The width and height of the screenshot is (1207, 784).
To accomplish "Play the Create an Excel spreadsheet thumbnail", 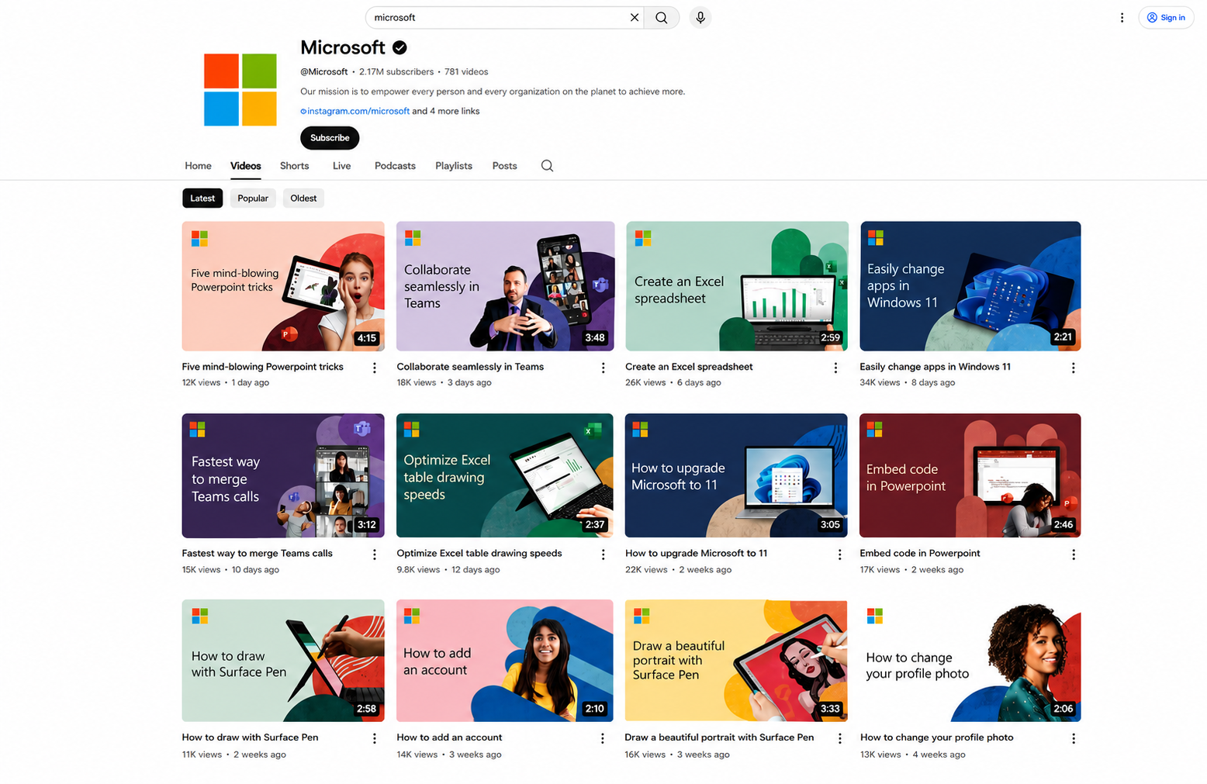I will click(x=737, y=286).
